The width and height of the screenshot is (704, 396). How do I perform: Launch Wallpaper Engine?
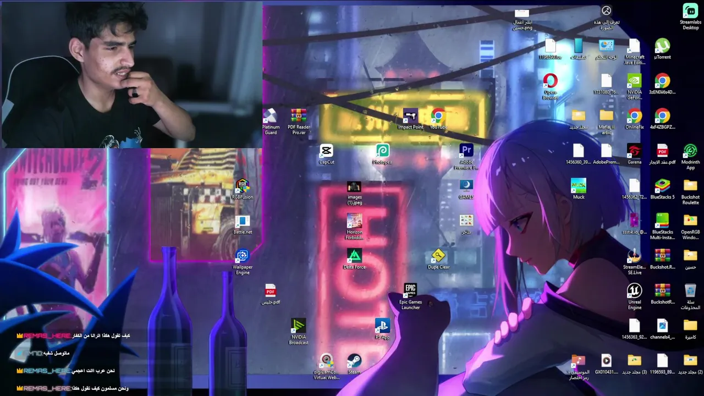click(x=243, y=261)
